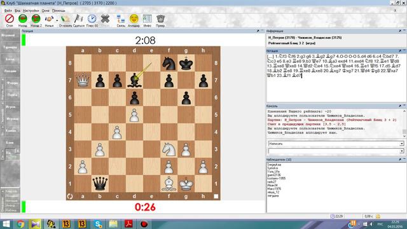Viewport: 407px width, 229px height.
Task: Select the Игровой sidebar tab
Action: pos(10,36)
